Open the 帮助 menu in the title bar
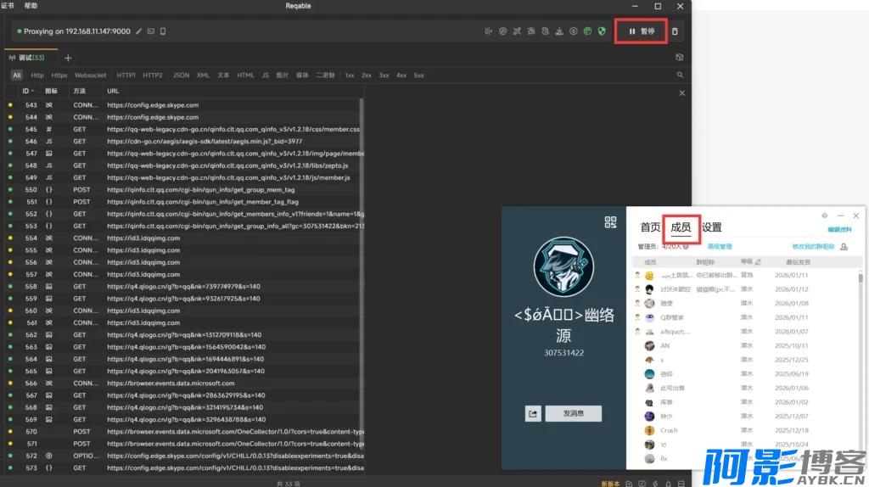Screen dimensions: 869x487 point(31,6)
